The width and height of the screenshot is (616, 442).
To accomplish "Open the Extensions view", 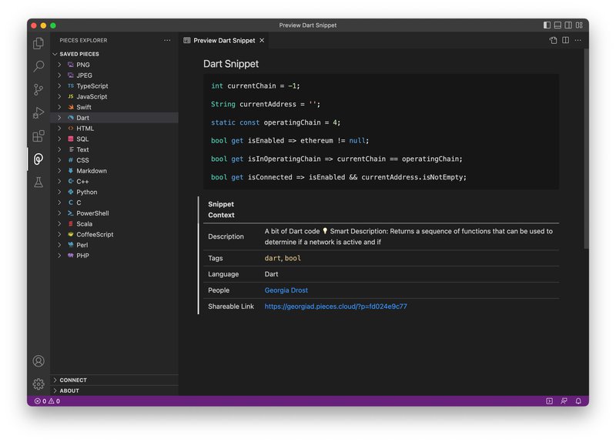I will (38, 136).
